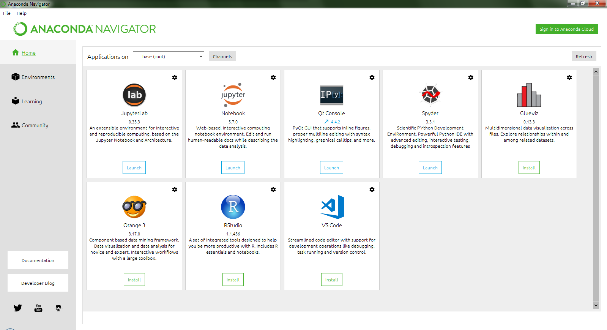607x330 pixels.
Task: Launch Jupyter Notebook
Action: pyautogui.click(x=233, y=167)
